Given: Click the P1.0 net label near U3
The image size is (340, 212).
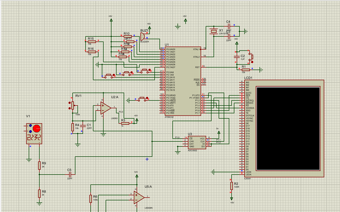Looking at the screenshot, I should click(177, 137).
